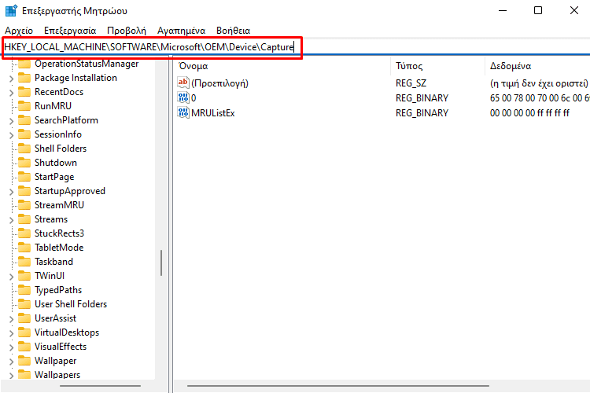
Task: Expand the Wallpaper key
Action: tap(11, 362)
